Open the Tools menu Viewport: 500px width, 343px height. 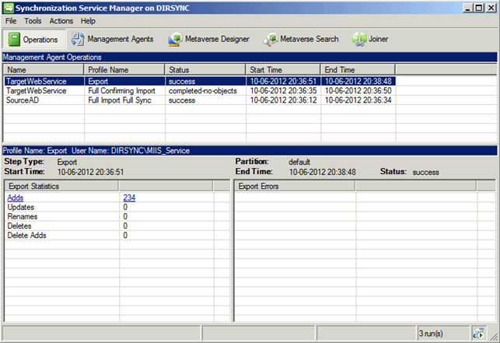[33, 21]
